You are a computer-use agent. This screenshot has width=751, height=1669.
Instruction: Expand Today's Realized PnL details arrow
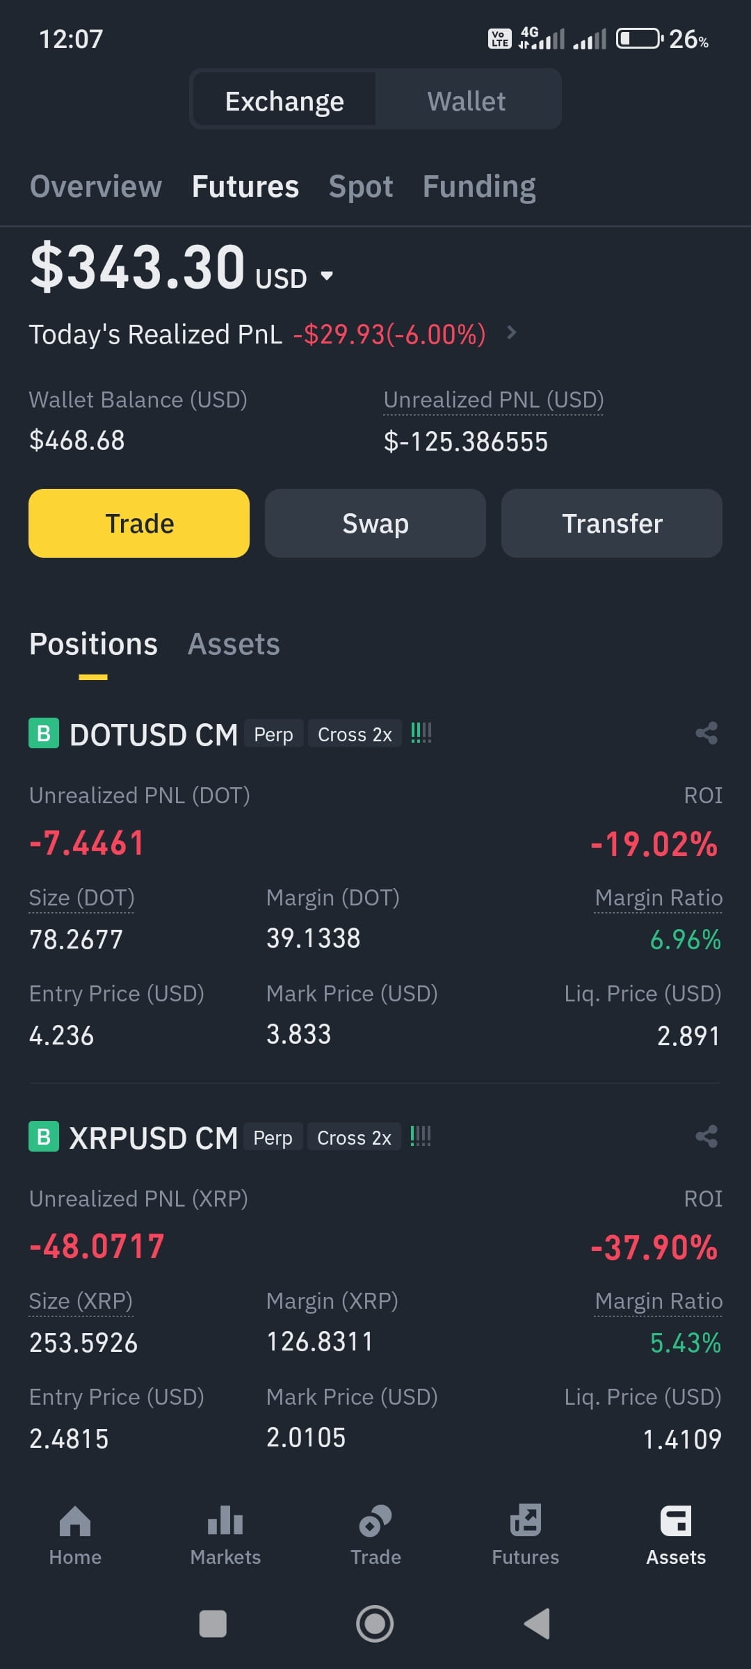(512, 332)
